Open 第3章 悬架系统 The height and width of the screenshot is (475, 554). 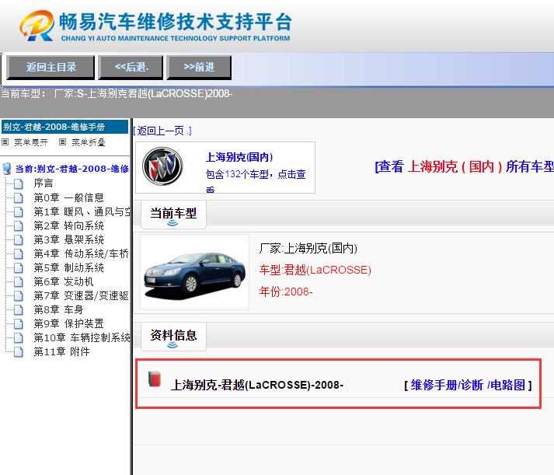(68, 239)
